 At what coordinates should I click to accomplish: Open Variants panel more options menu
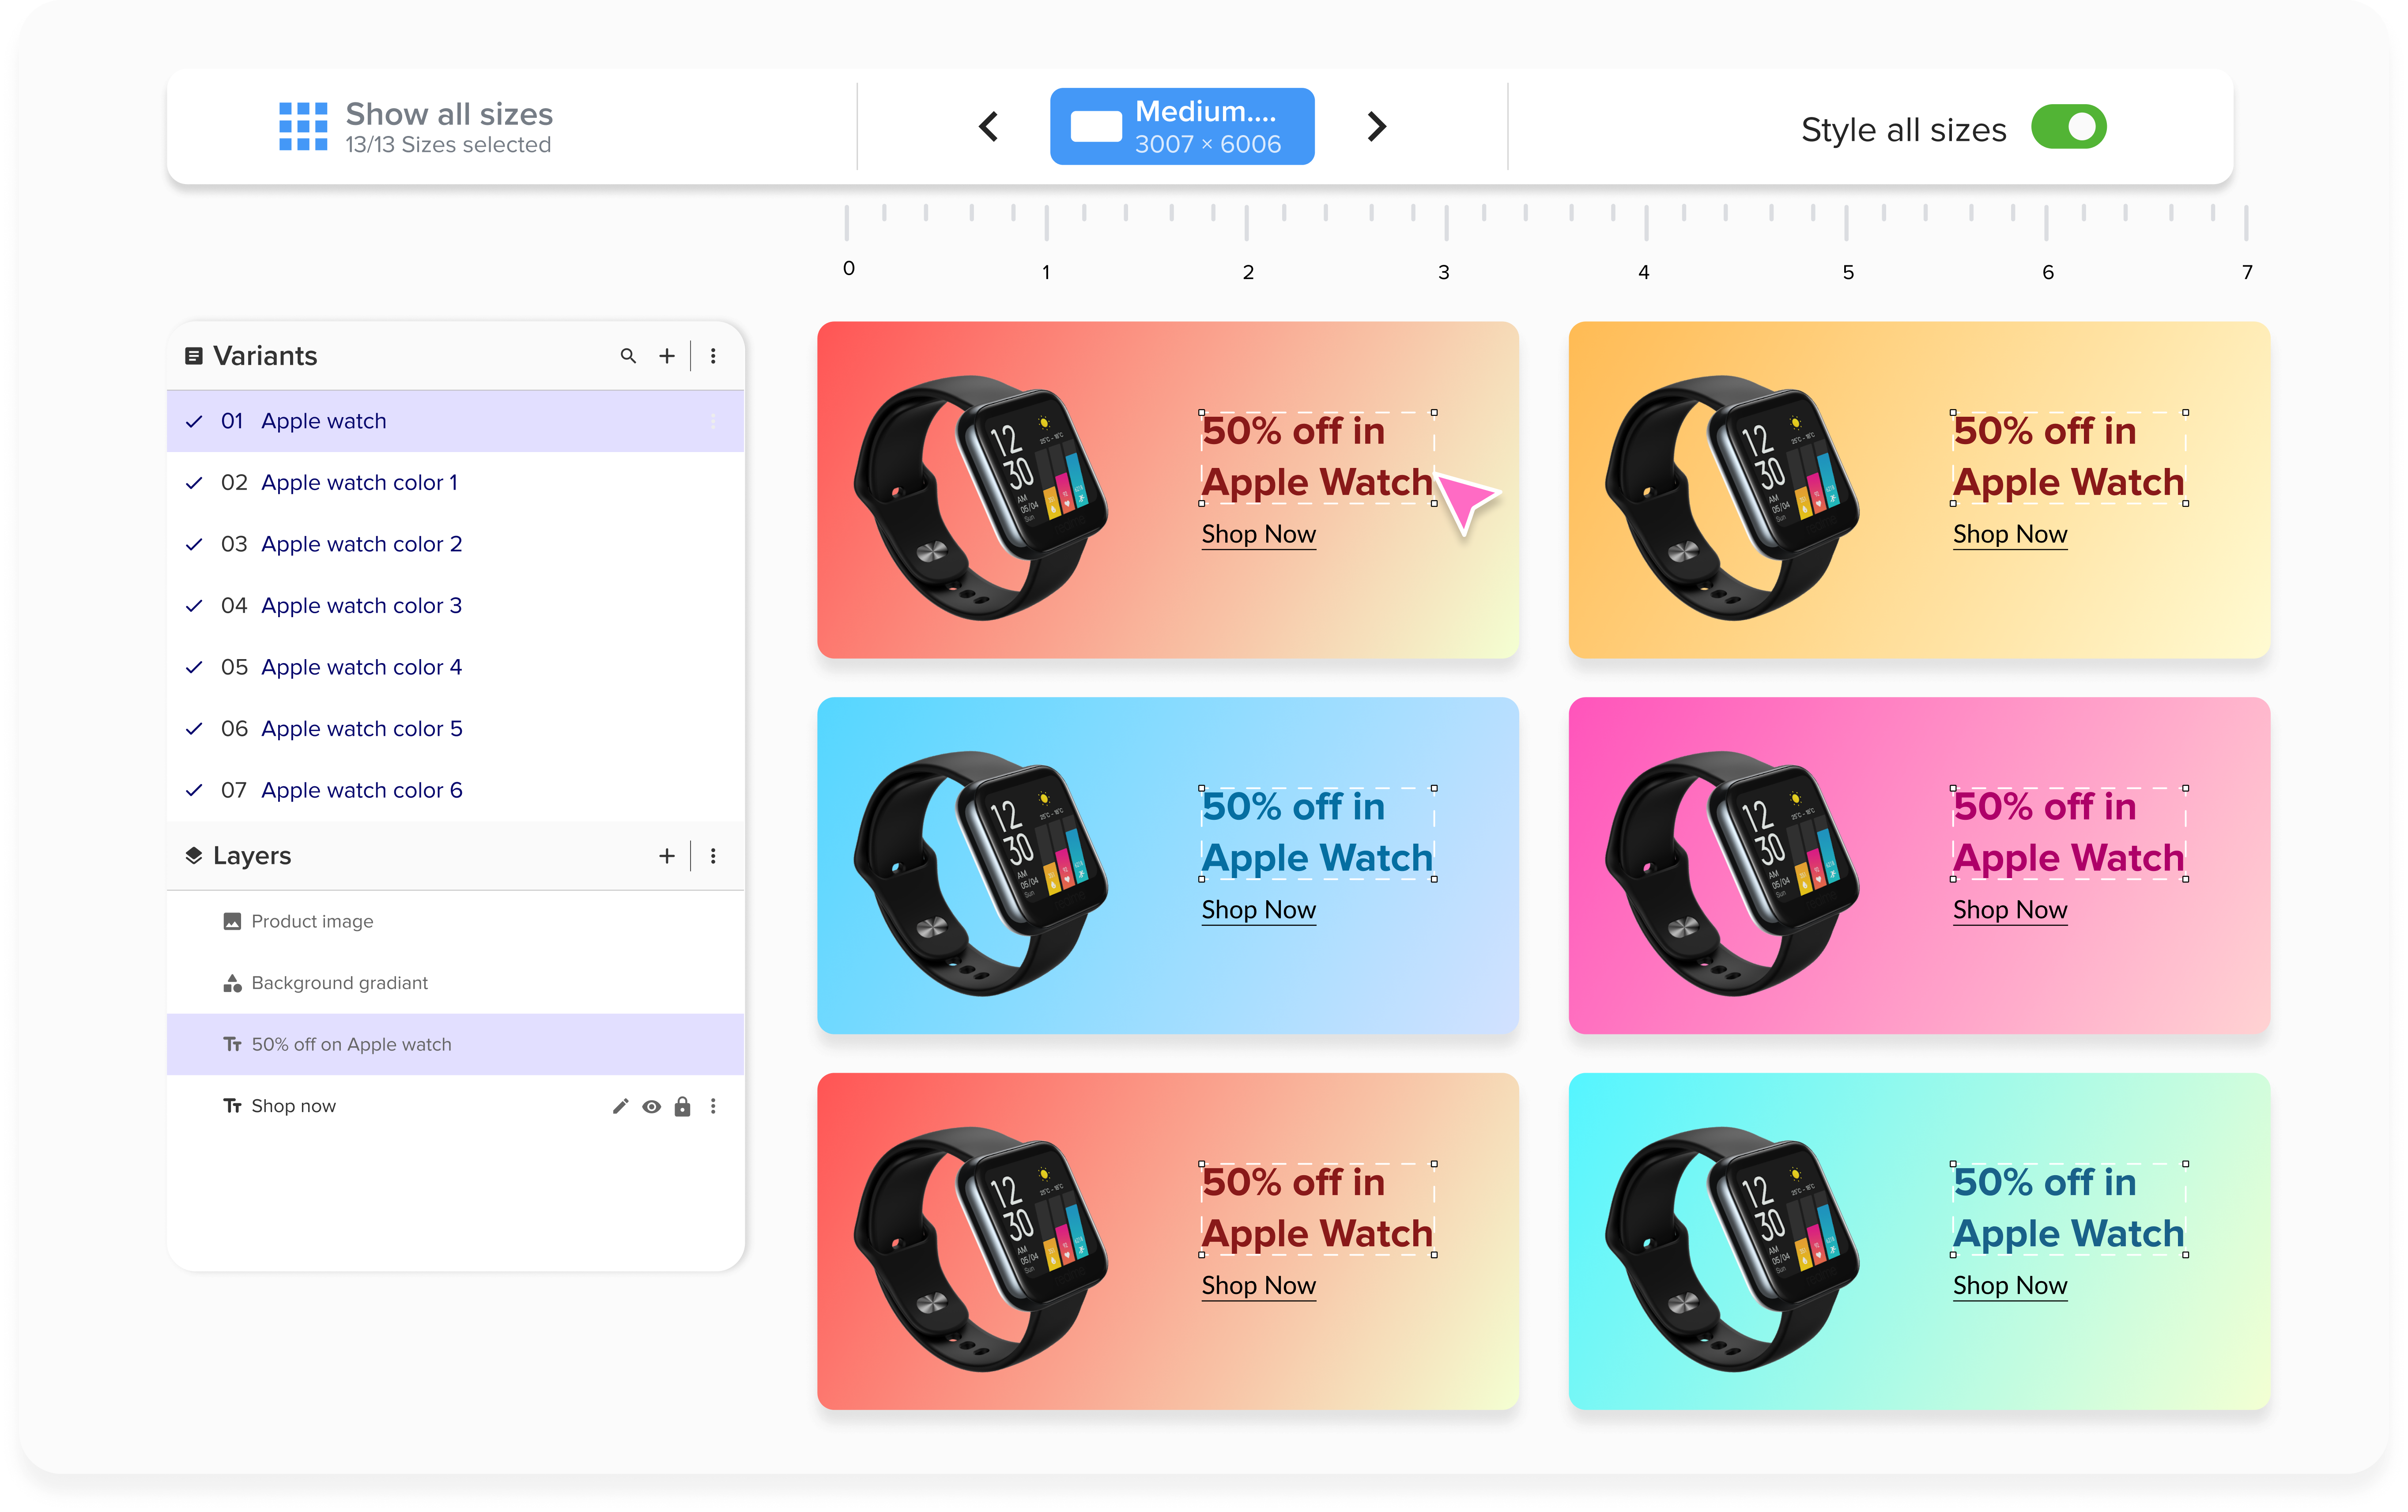713,356
